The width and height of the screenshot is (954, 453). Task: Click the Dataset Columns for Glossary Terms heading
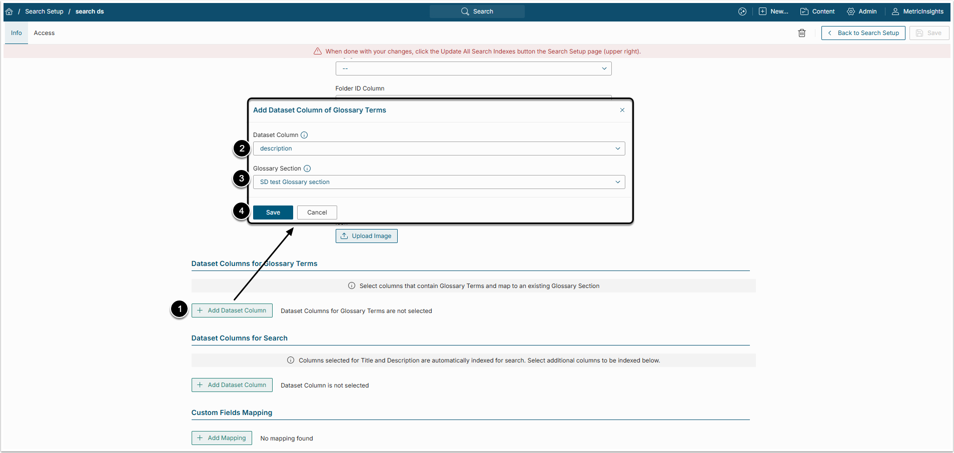point(254,263)
